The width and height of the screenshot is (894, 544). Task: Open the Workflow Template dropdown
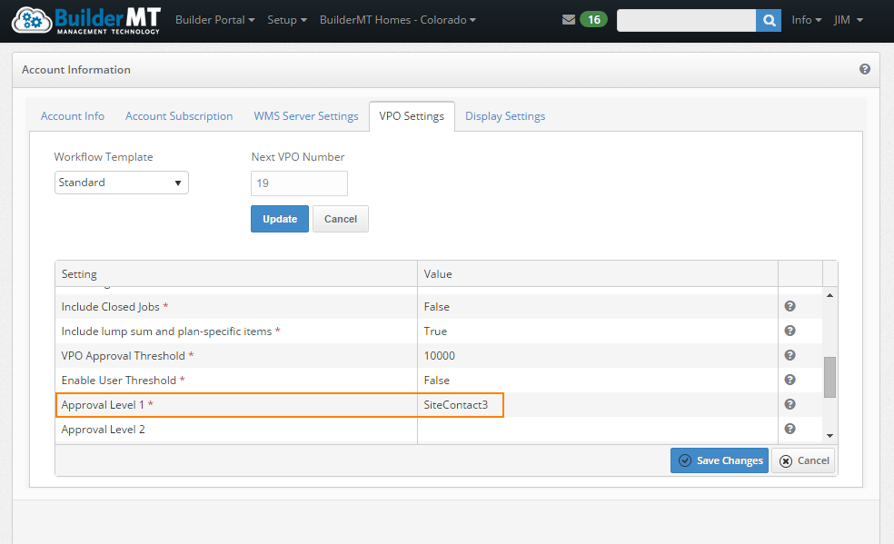(122, 183)
